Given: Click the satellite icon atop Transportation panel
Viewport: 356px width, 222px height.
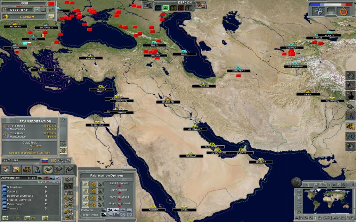Looking at the screenshot, I should click(x=63, y=120).
